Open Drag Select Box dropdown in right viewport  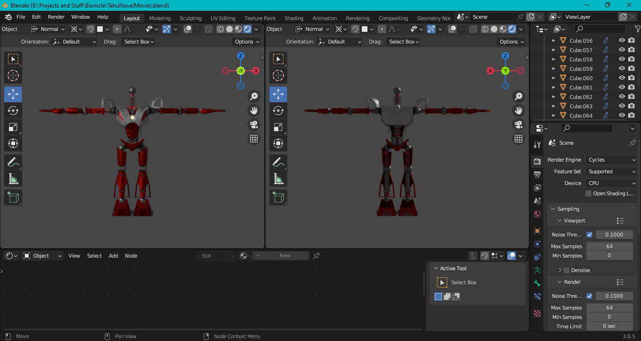404,42
